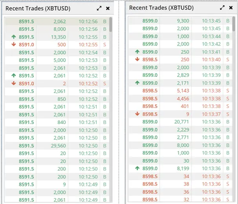
Task: Click the Recent Trades (XBTUSD) left title
Action: pyautogui.click(x=38, y=9)
